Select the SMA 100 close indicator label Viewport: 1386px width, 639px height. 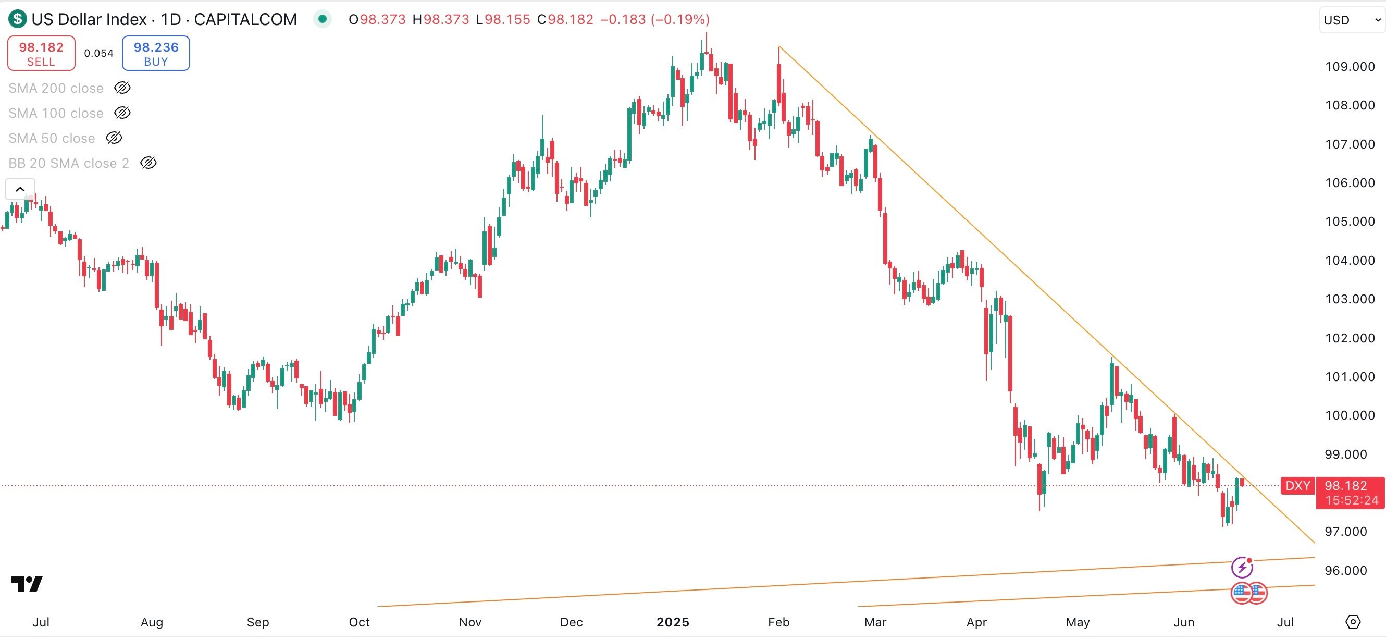point(56,113)
